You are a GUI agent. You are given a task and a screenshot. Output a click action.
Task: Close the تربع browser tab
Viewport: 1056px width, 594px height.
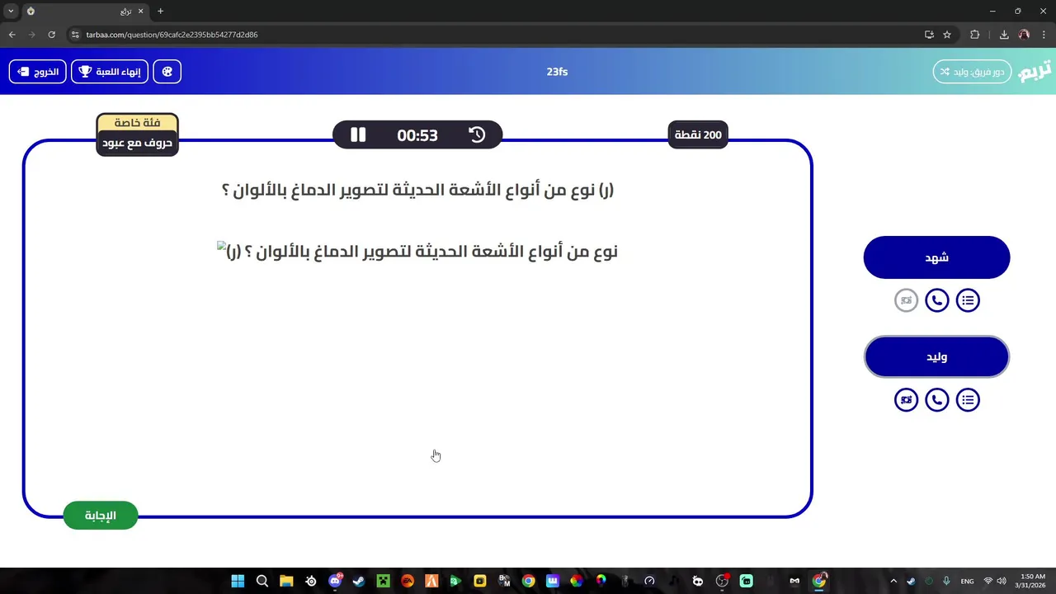(x=141, y=12)
